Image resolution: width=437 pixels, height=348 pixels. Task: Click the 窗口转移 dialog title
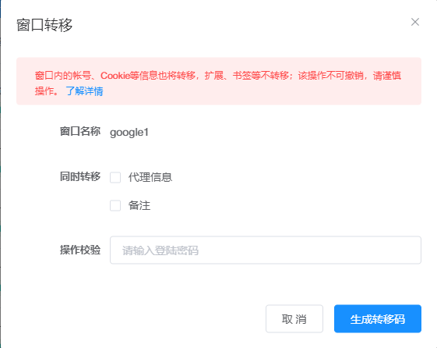pos(44,25)
